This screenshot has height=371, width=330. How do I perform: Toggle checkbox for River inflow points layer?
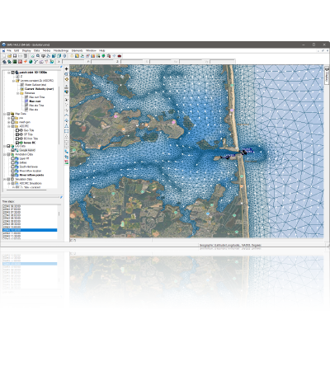click(x=12, y=175)
